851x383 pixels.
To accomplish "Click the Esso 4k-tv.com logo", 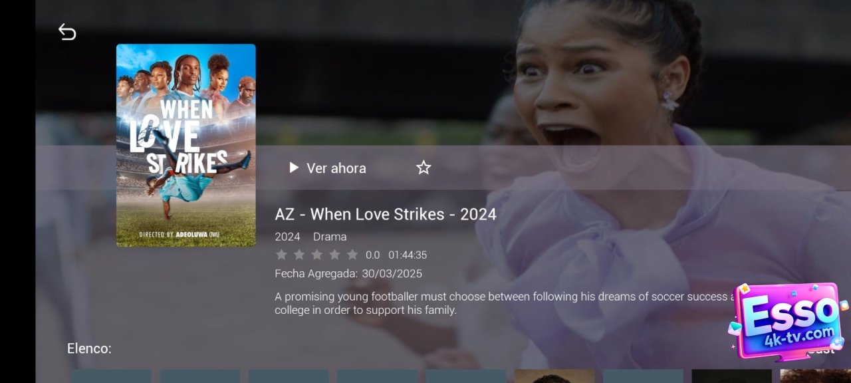I will click(x=788, y=320).
